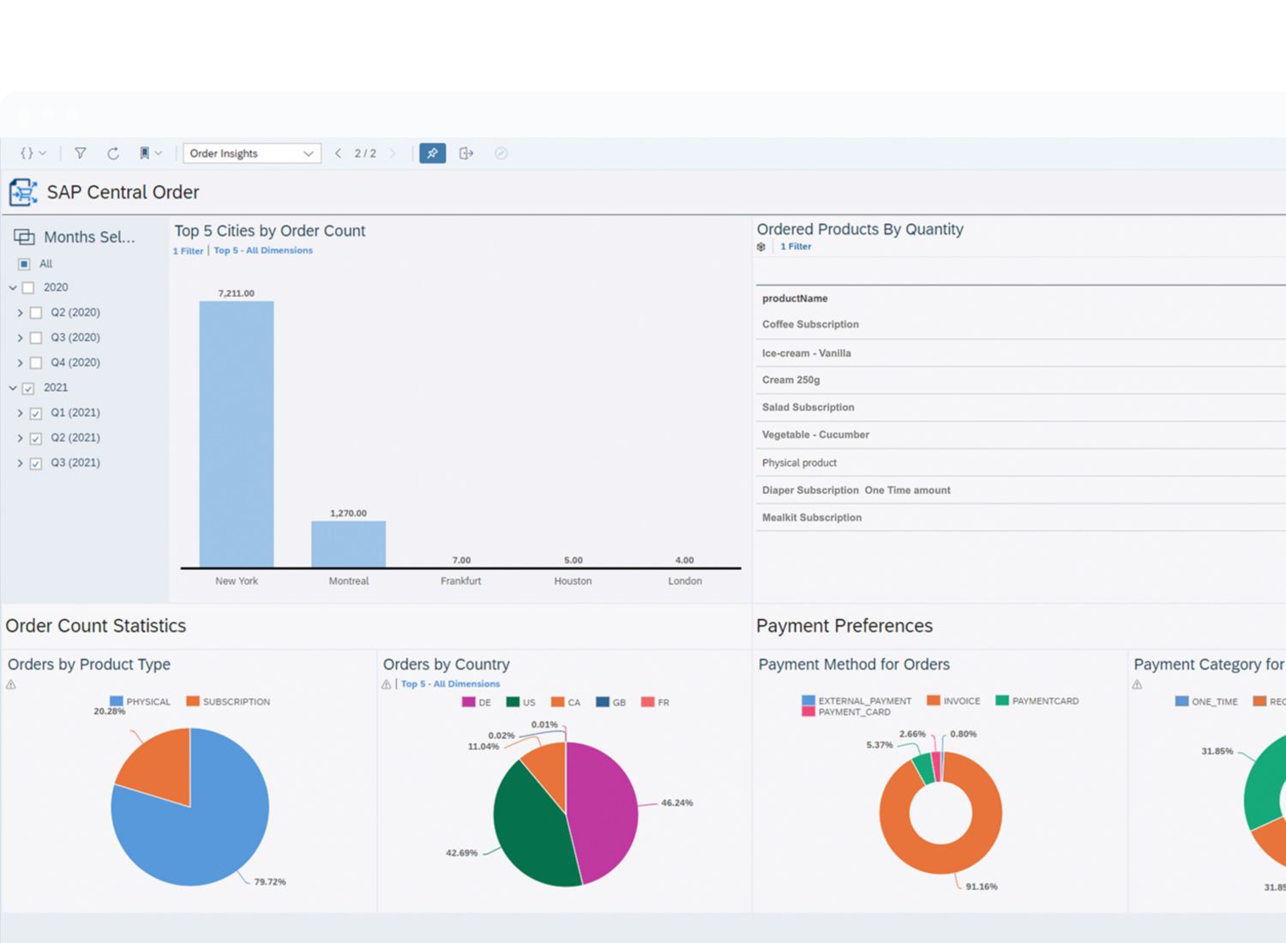Click '1 Filter' link under Top 5 Cities

click(188, 251)
